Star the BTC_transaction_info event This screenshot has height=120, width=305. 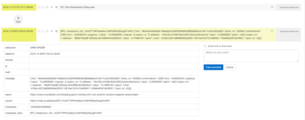click(43, 31)
